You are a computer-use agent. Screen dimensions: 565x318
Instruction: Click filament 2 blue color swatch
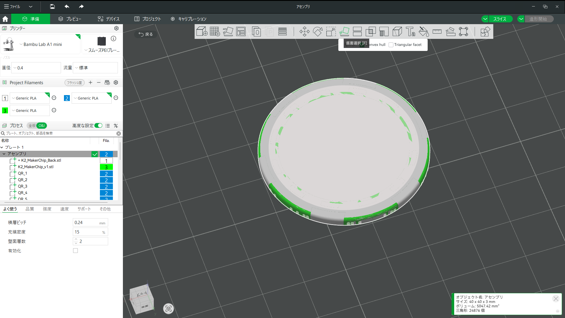point(67,98)
